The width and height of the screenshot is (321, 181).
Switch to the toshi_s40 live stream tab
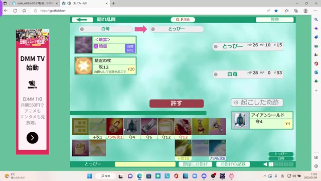35,4
